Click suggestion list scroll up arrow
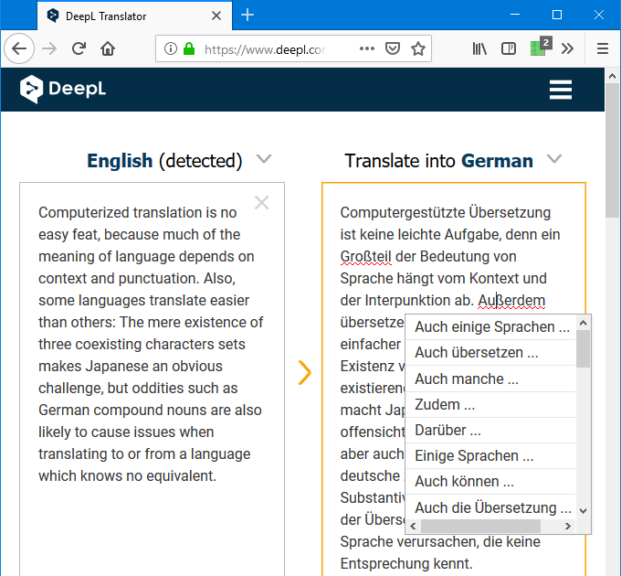Image resolution: width=621 pixels, height=576 pixels. click(x=583, y=323)
